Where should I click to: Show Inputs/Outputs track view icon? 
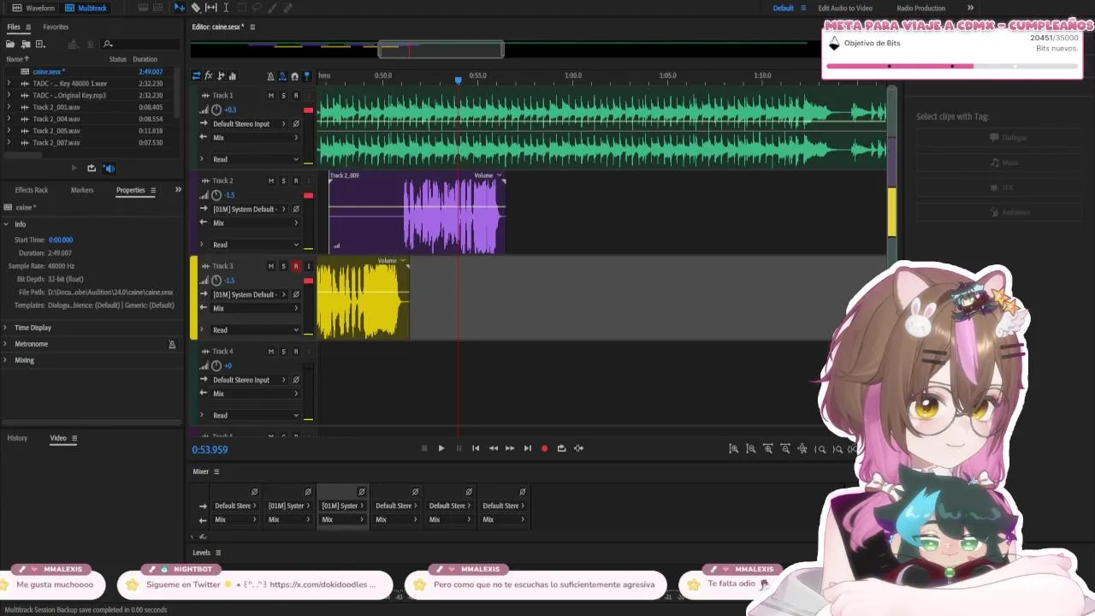[196, 76]
